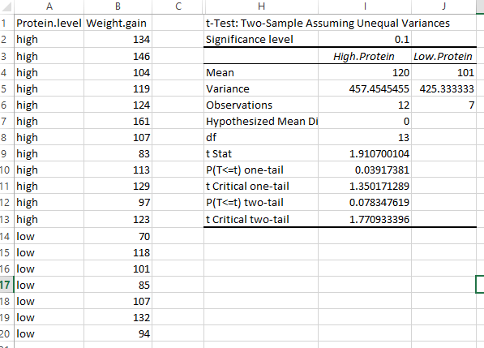
Task: Click the Protein.level header cell
Action: click(x=49, y=23)
